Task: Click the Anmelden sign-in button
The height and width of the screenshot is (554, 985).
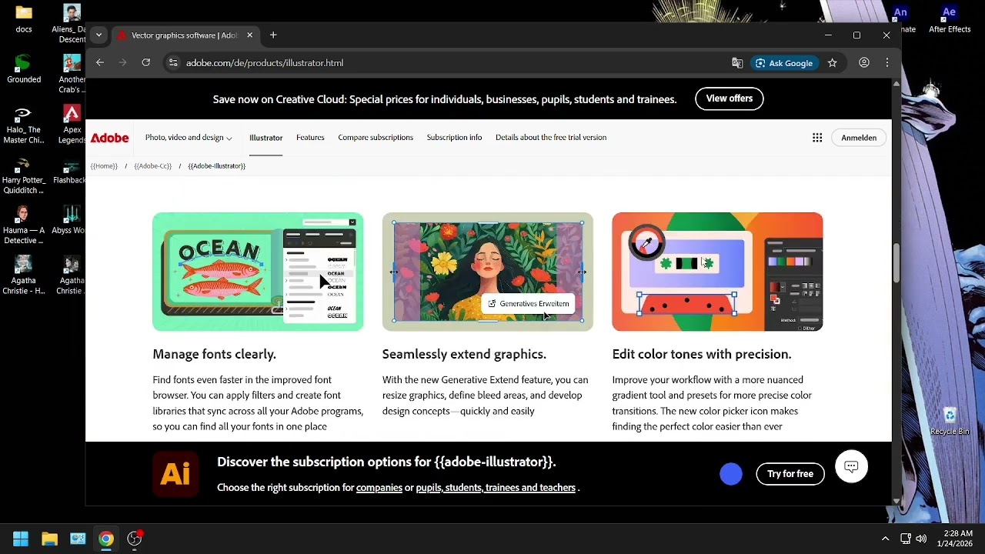Action: coord(859,138)
